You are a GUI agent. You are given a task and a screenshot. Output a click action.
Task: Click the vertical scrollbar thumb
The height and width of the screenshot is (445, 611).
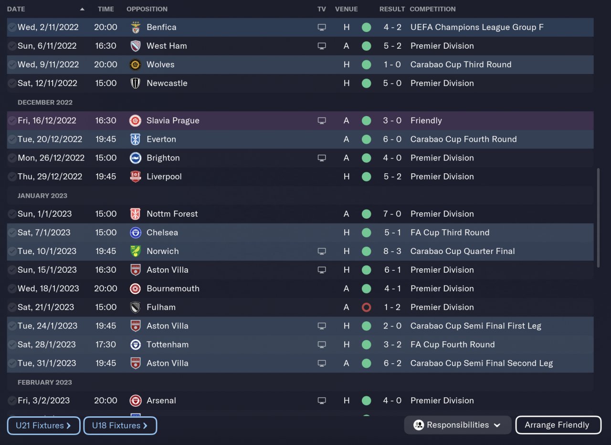[x=599, y=217]
